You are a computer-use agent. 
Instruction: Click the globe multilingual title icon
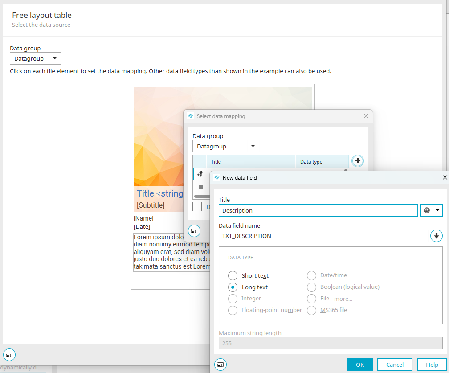pos(427,210)
